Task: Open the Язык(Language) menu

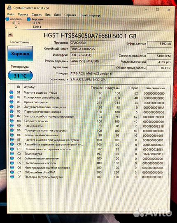Action: pos(91,15)
